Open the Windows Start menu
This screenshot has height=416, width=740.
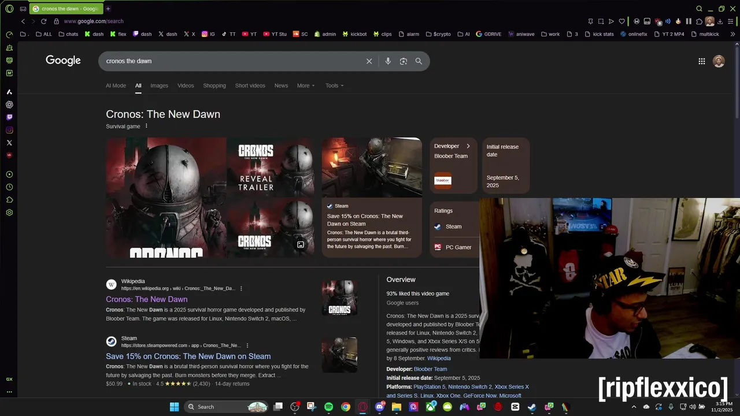pyautogui.click(x=174, y=407)
